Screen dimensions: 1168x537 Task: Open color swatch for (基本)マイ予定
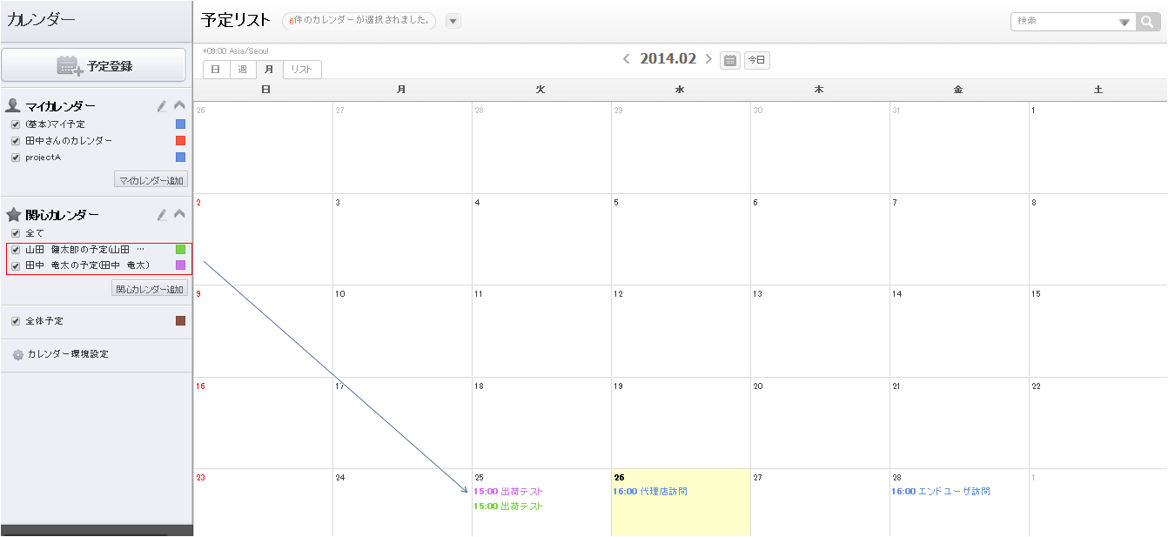[181, 124]
